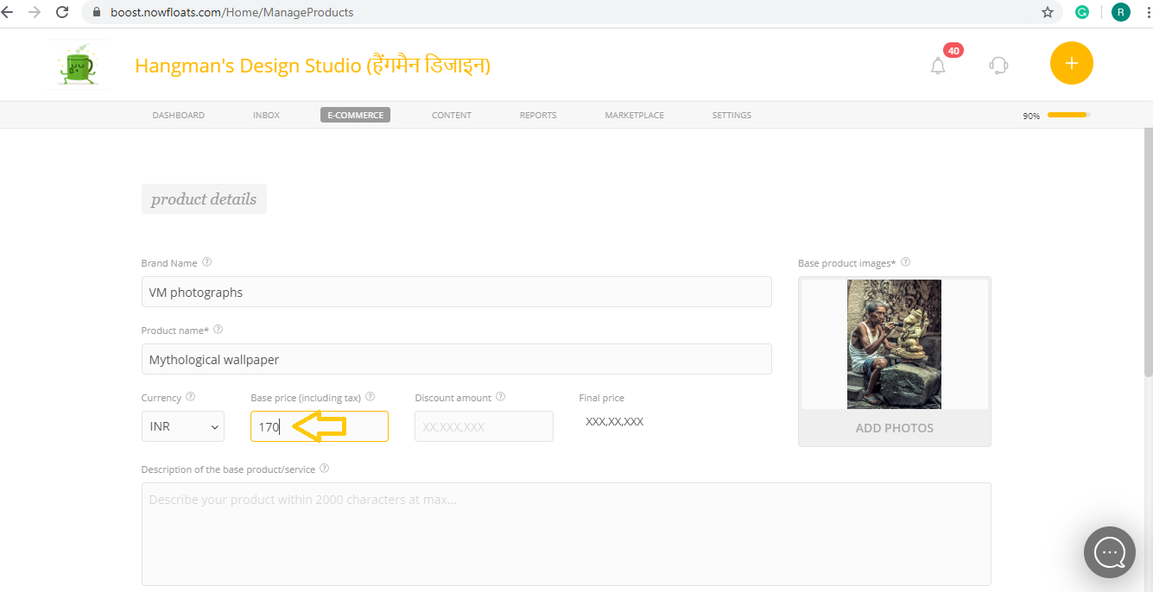Click the green mug store logo
This screenshot has width=1153, height=592.
[x=79, y=65]
